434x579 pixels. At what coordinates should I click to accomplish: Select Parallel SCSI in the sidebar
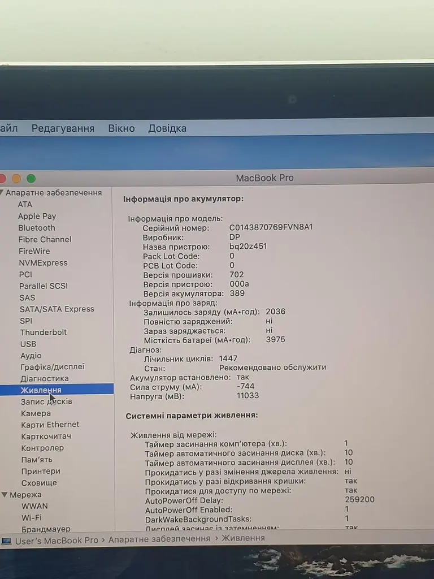coord(44,286)
